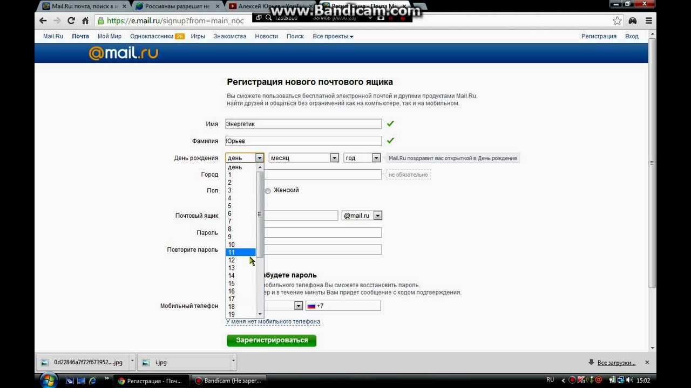691x388 pixels.
Task: Open Поиск in top navigation
Action: click(x=295, y=36)
